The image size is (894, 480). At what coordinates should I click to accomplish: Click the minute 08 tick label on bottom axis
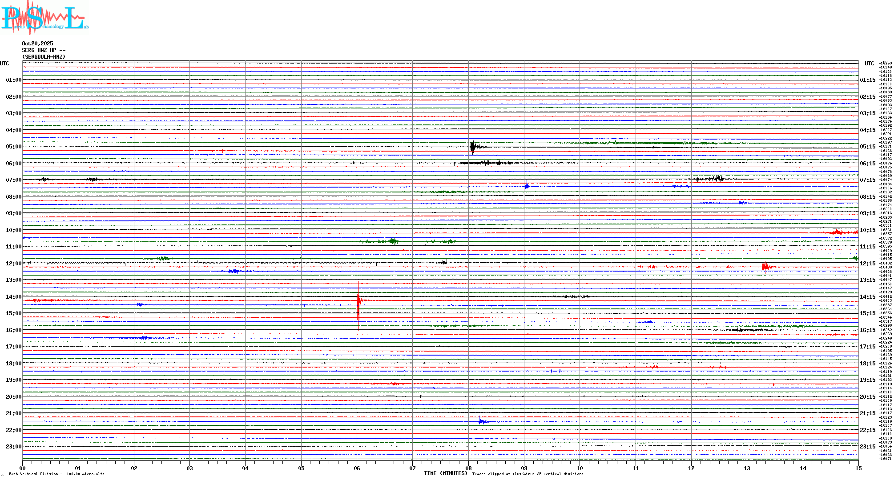pos(468,468)
